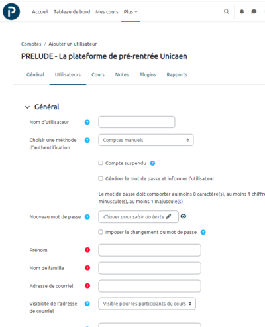The width and height of the screenshot is (265, 327).
Task: Switch to the Cours tab
Action: [x=98, y=75]
